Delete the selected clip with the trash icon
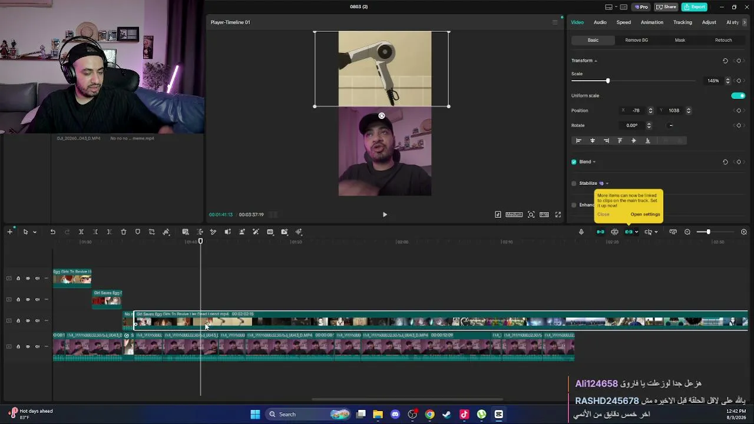Screen dimensions: 754x424 coord(124,232)
